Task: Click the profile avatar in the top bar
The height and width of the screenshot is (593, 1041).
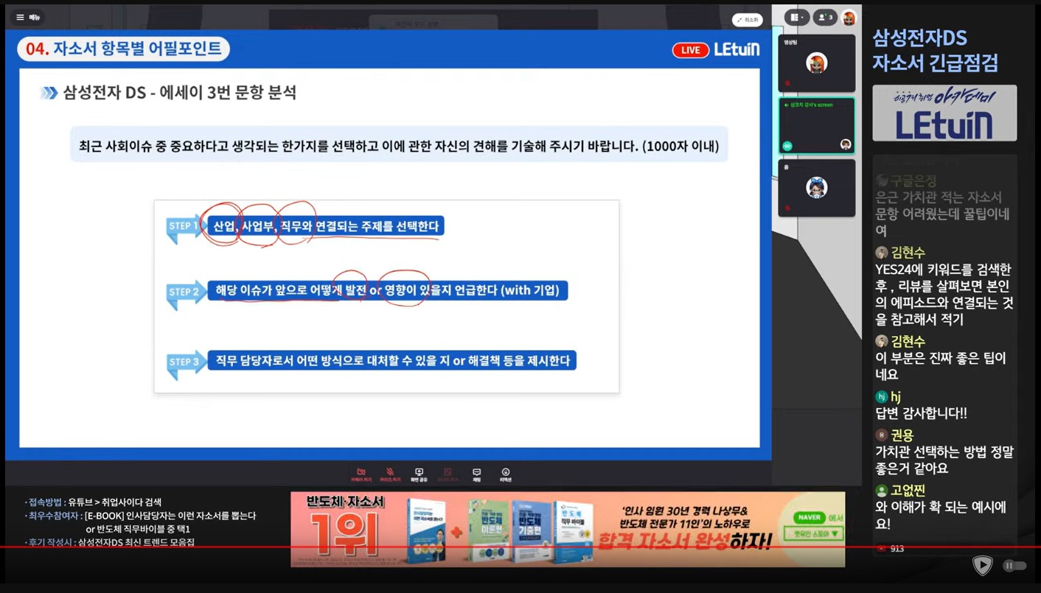Action: pos(849,18)
